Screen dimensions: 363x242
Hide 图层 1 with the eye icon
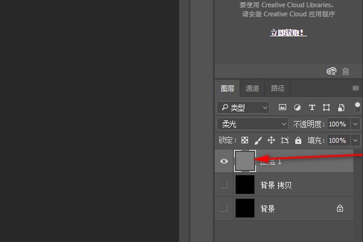[x=224, y=161]
